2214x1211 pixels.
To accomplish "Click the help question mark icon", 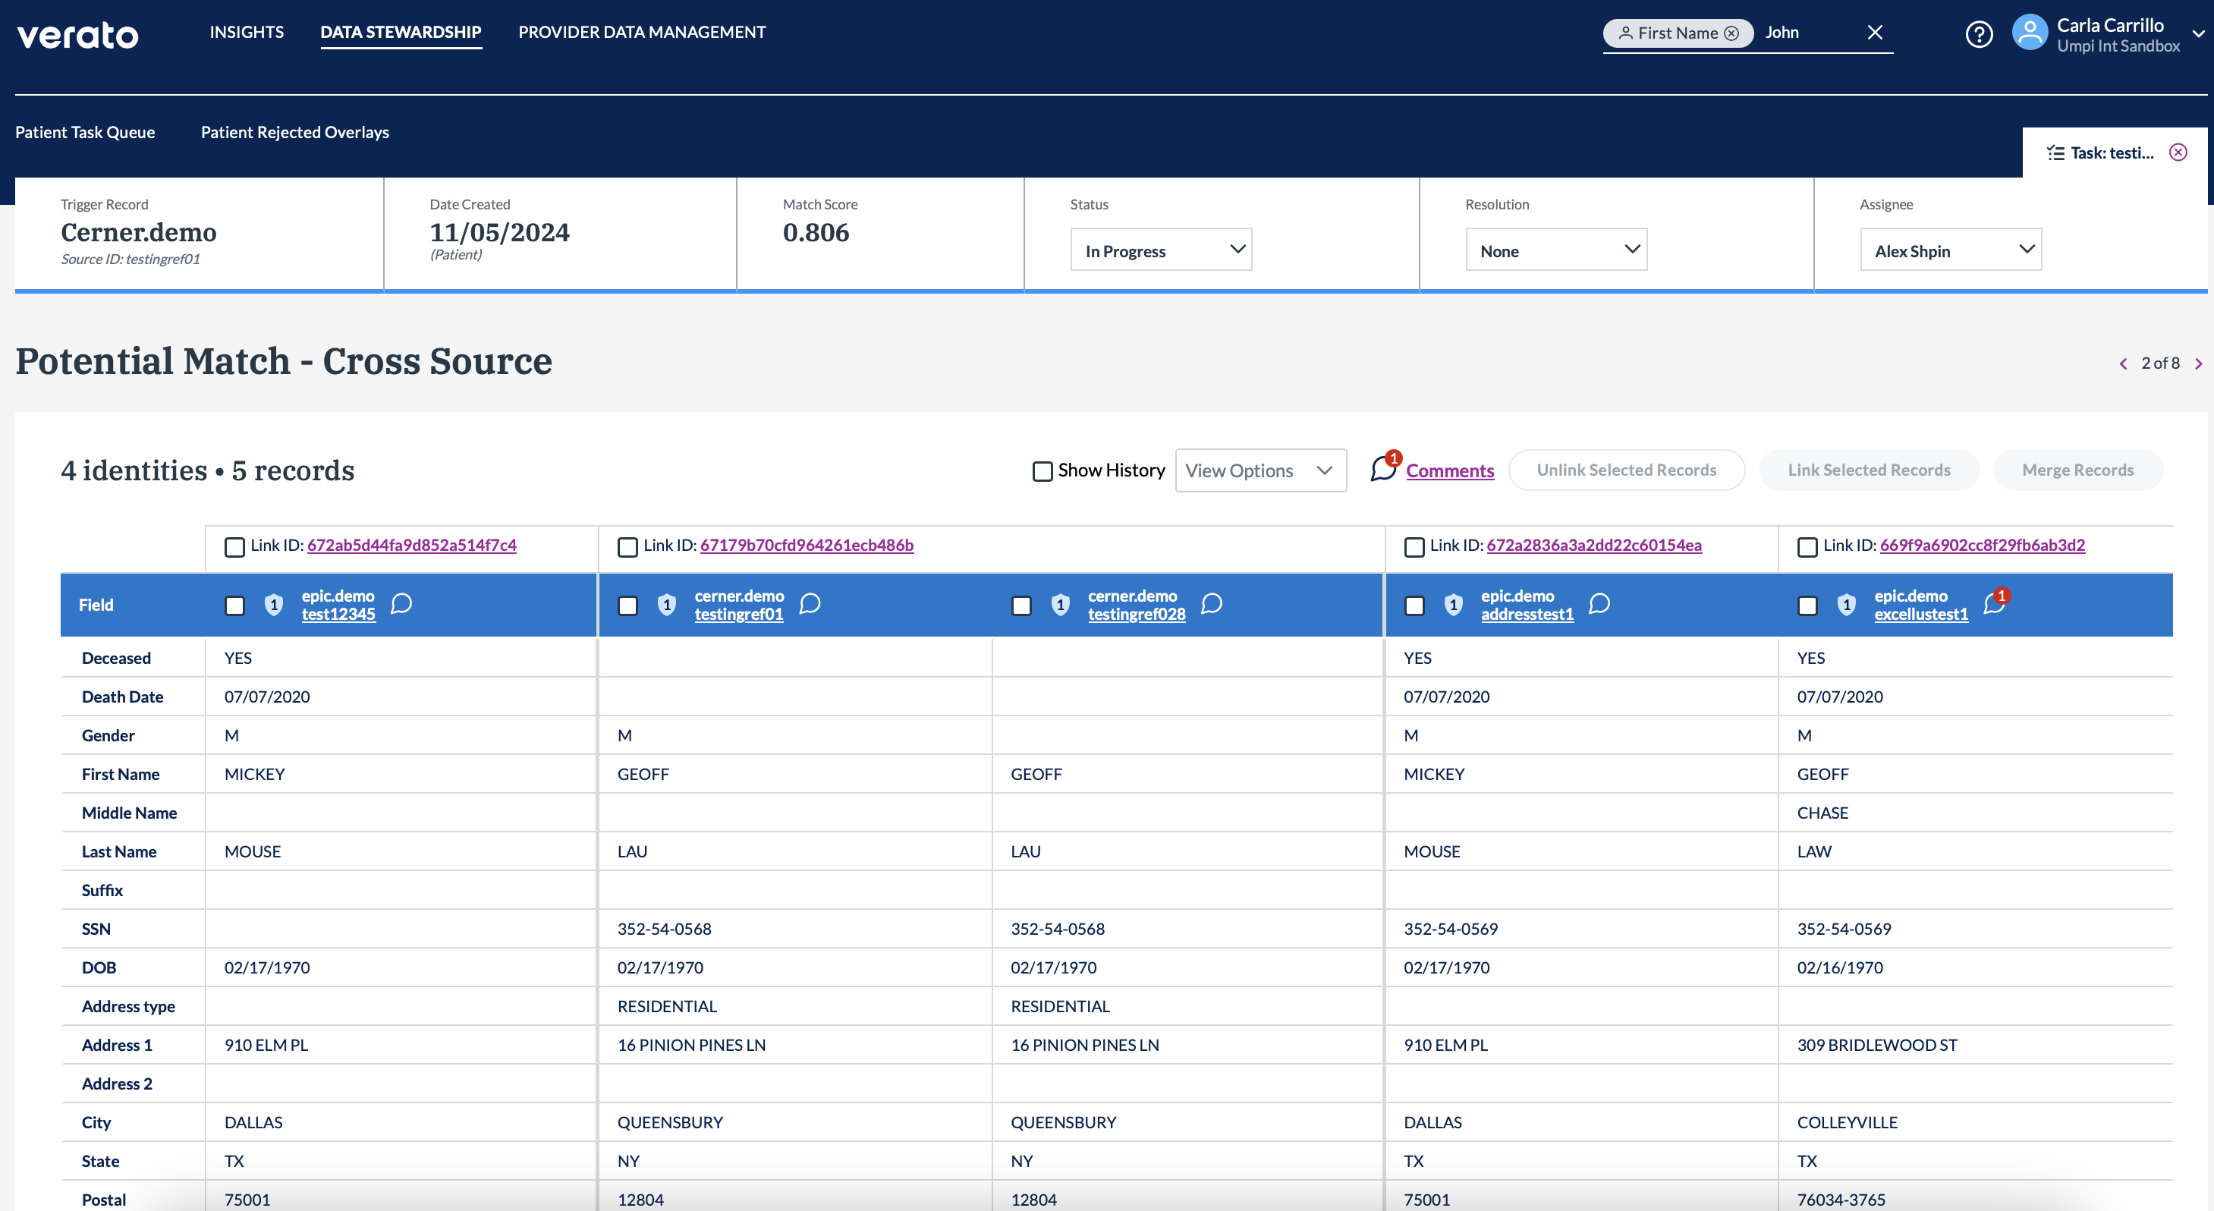I will pos(1979,34).
